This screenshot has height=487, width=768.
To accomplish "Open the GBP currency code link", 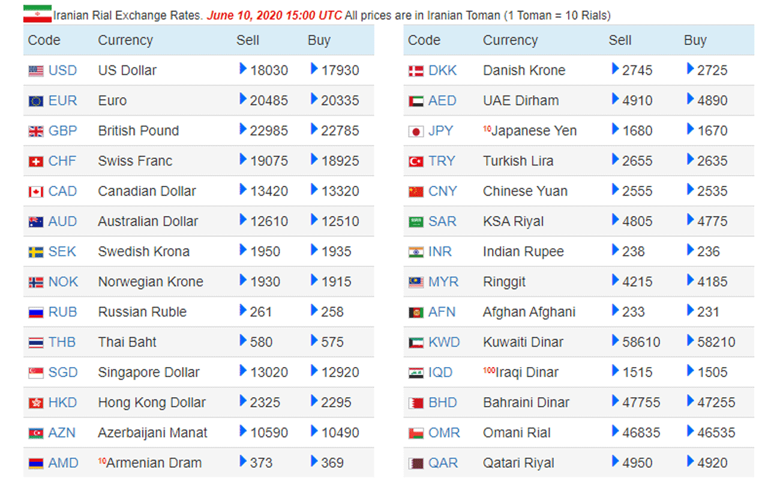I will click(63, 131).
